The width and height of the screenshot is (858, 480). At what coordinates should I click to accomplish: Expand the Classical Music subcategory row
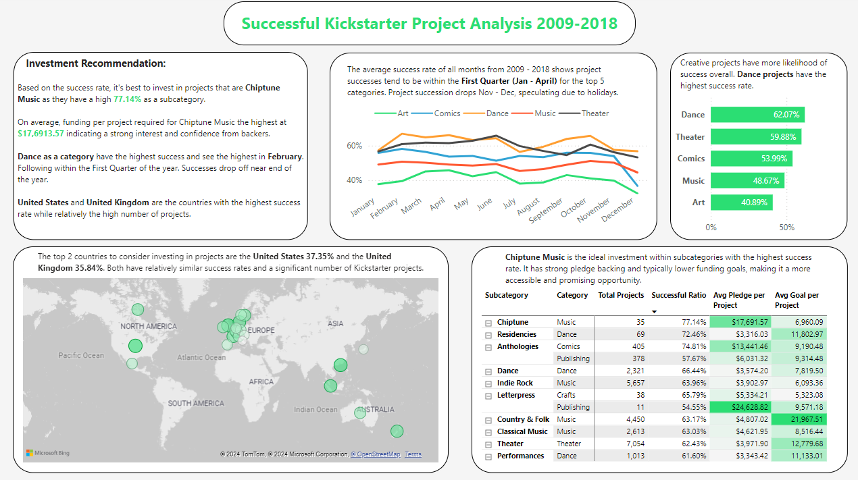click(x=488, y=432)
